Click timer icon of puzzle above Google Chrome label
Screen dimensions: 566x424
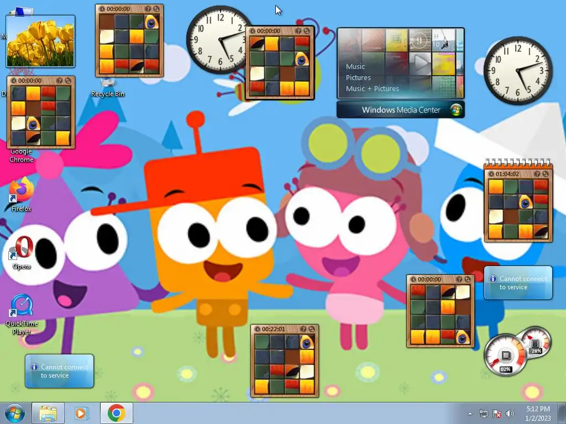click(x=14, y=81)
